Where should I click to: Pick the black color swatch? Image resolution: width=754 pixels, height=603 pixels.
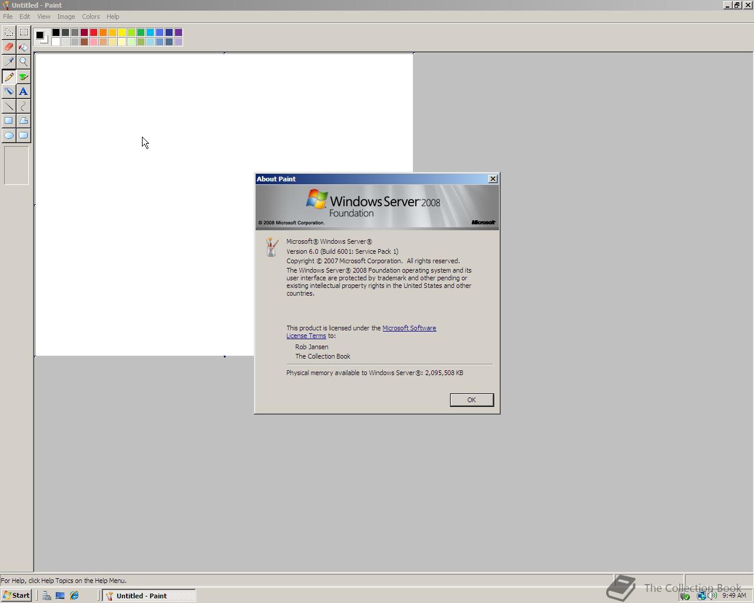point(56,32)
